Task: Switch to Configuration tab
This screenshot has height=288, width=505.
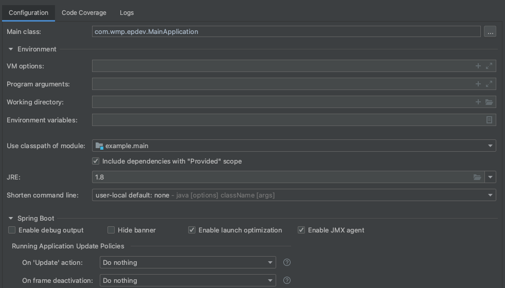Action: click(28, 12)
